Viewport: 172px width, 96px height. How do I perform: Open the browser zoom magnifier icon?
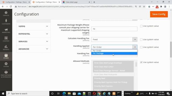coord(136,6)
